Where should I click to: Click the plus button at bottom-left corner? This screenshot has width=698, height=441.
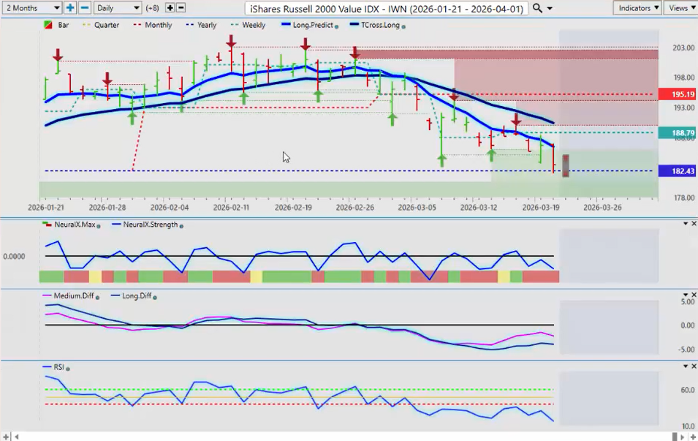click(x=6, y=437)
